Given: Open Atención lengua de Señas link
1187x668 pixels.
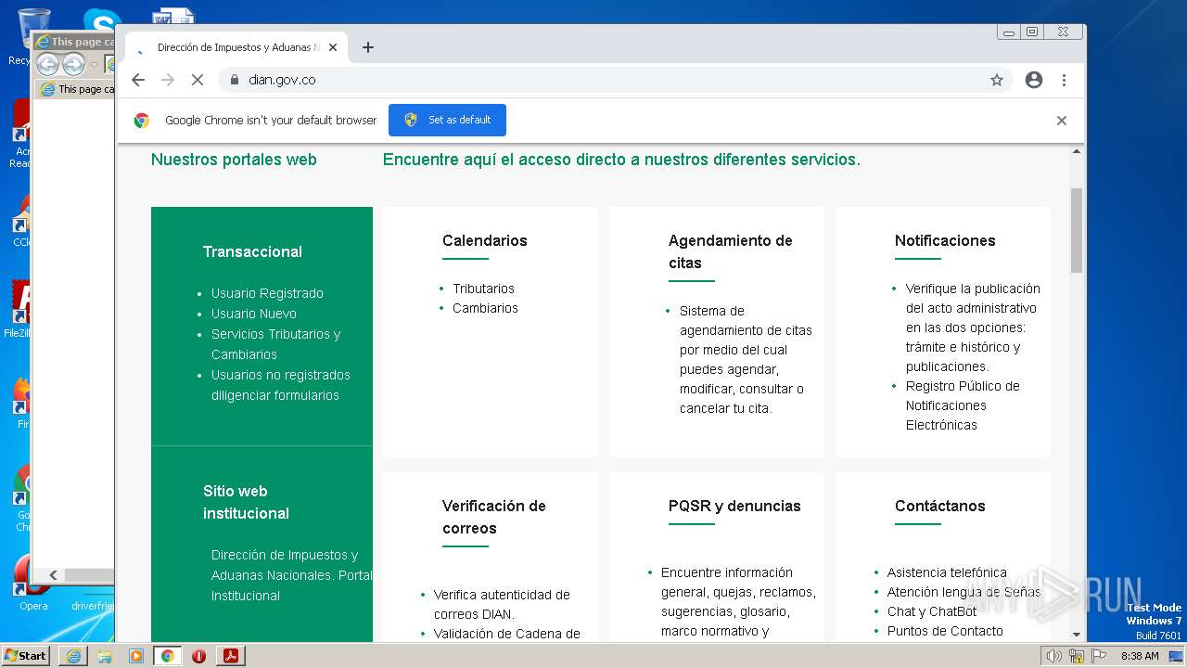Looking at the screenshot, I should click(x=964, y=592).
